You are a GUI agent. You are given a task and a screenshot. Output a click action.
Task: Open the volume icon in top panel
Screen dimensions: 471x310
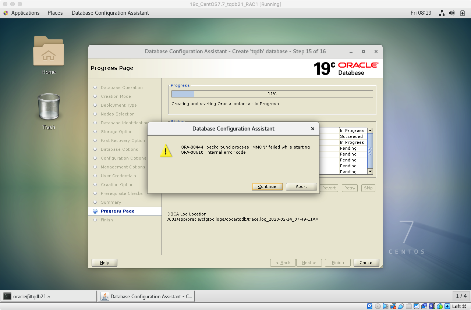coord(452,13)
